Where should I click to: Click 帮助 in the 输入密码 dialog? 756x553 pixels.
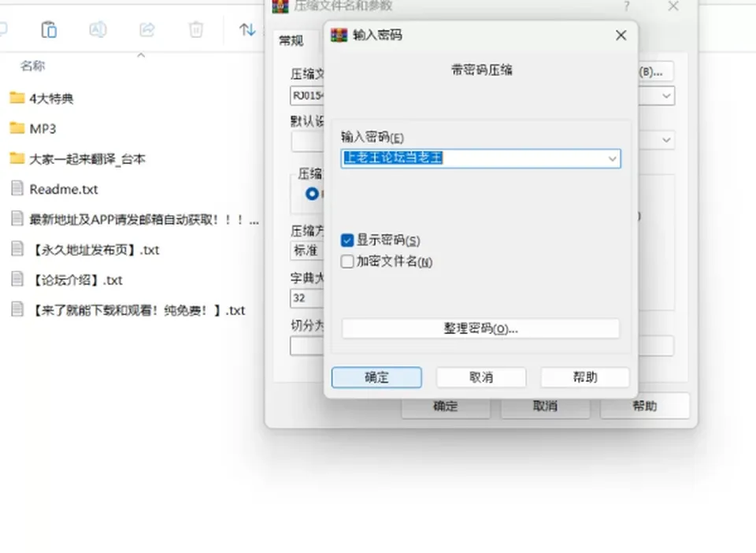[585, 377]
